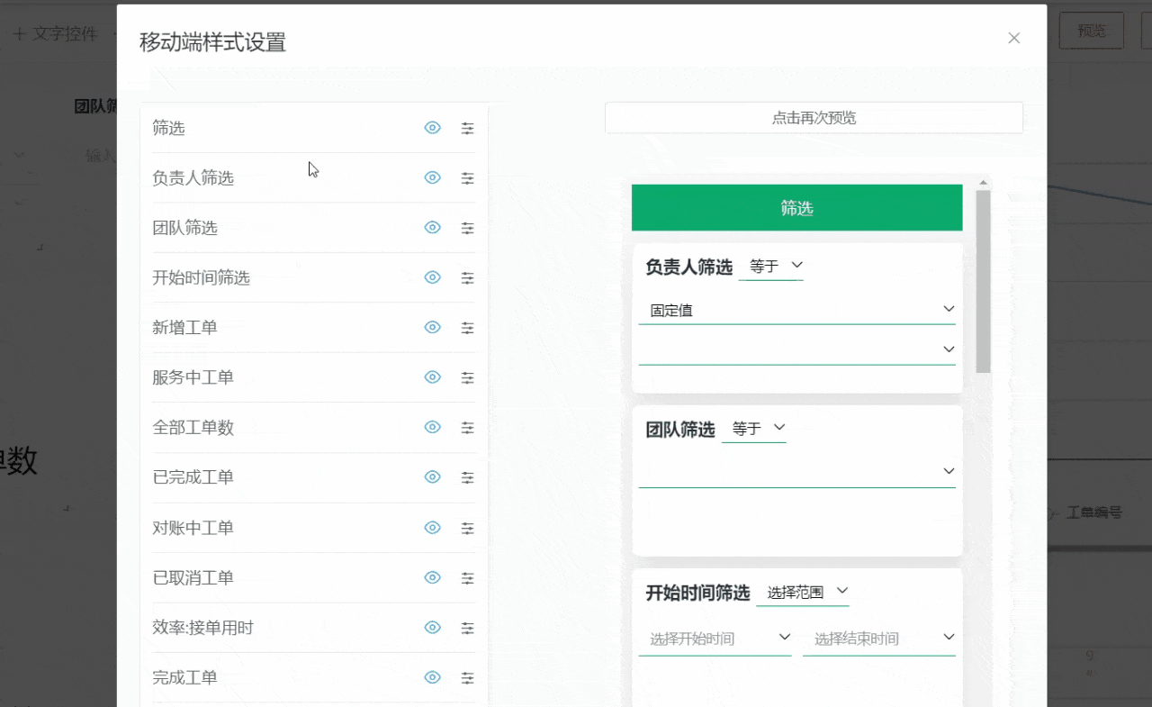1152x707 pixels.
Task: Open settings sliders icon for 新增工单 row
Action: (468, 328)
